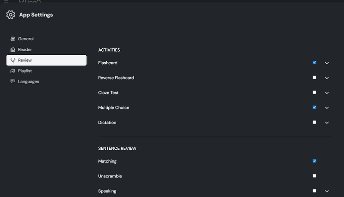Open the Reader settings tab

coord(46,49)
